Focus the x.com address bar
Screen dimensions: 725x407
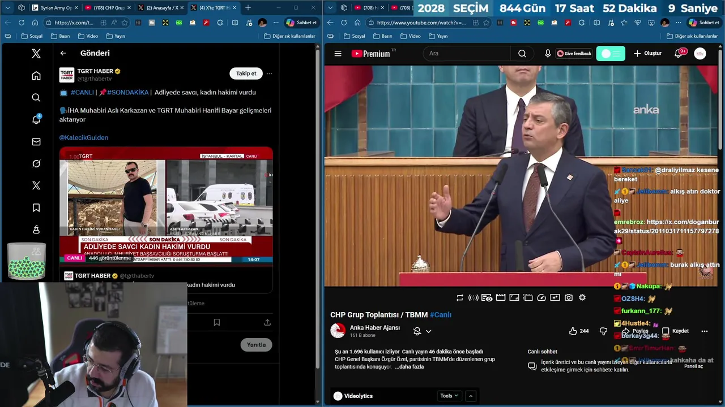pos(75,23)
